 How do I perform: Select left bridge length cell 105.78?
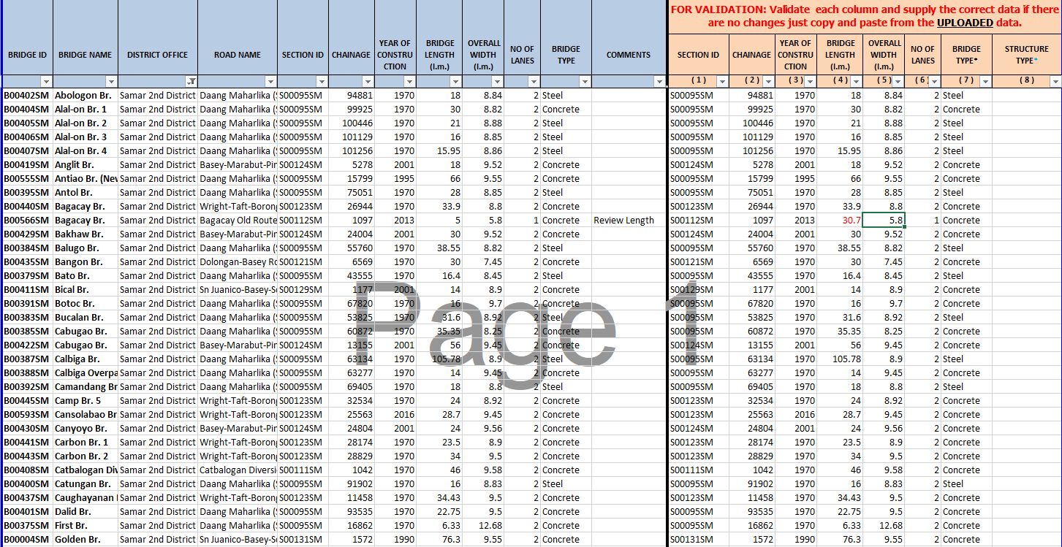coord(439,359)
